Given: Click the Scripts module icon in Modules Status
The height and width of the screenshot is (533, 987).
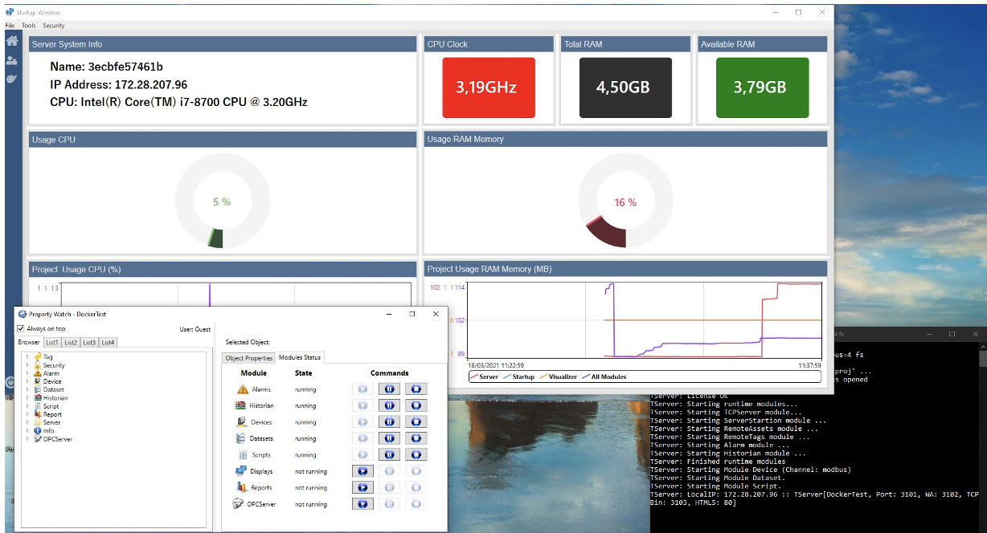Looking at the screenshot, I should pyautogui.click(x=242, y=455).
